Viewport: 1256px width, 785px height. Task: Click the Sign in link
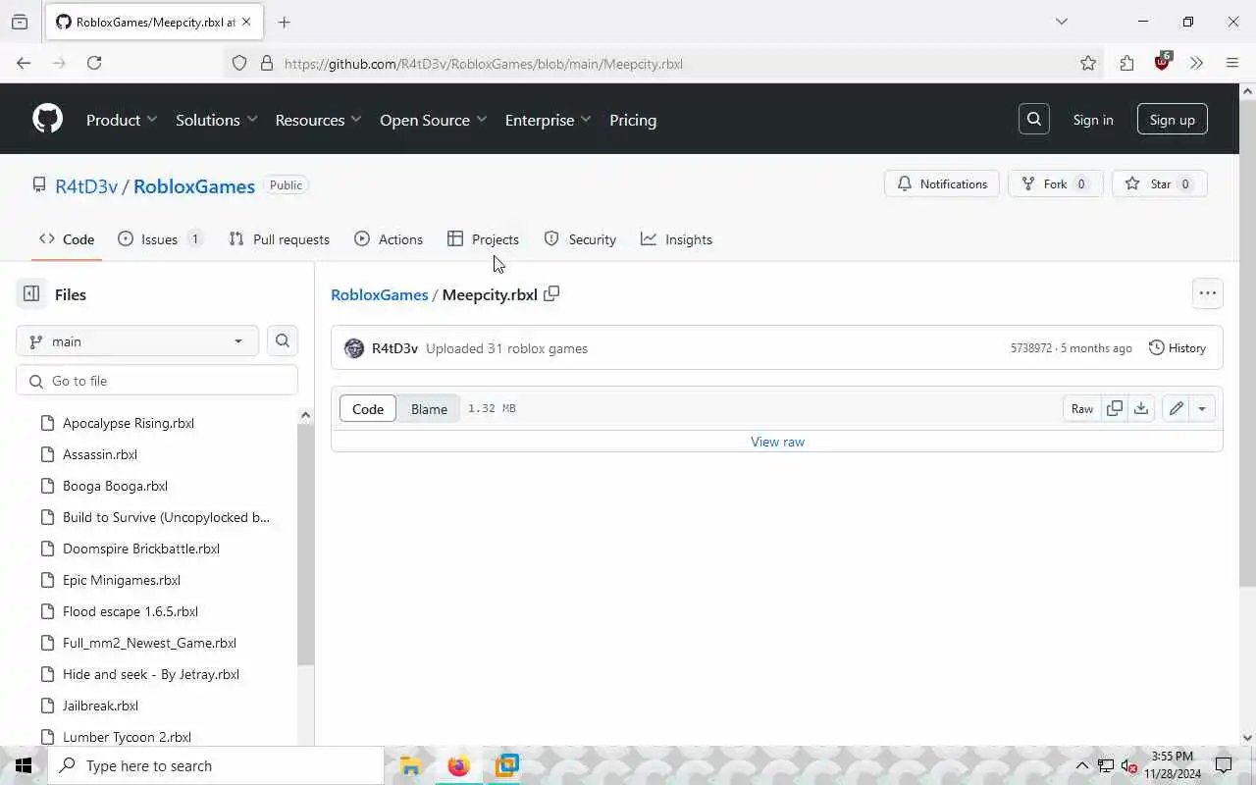tap(1093, 120)
